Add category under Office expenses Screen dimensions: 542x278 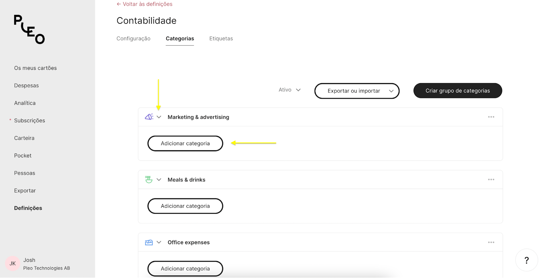(185, 269)
